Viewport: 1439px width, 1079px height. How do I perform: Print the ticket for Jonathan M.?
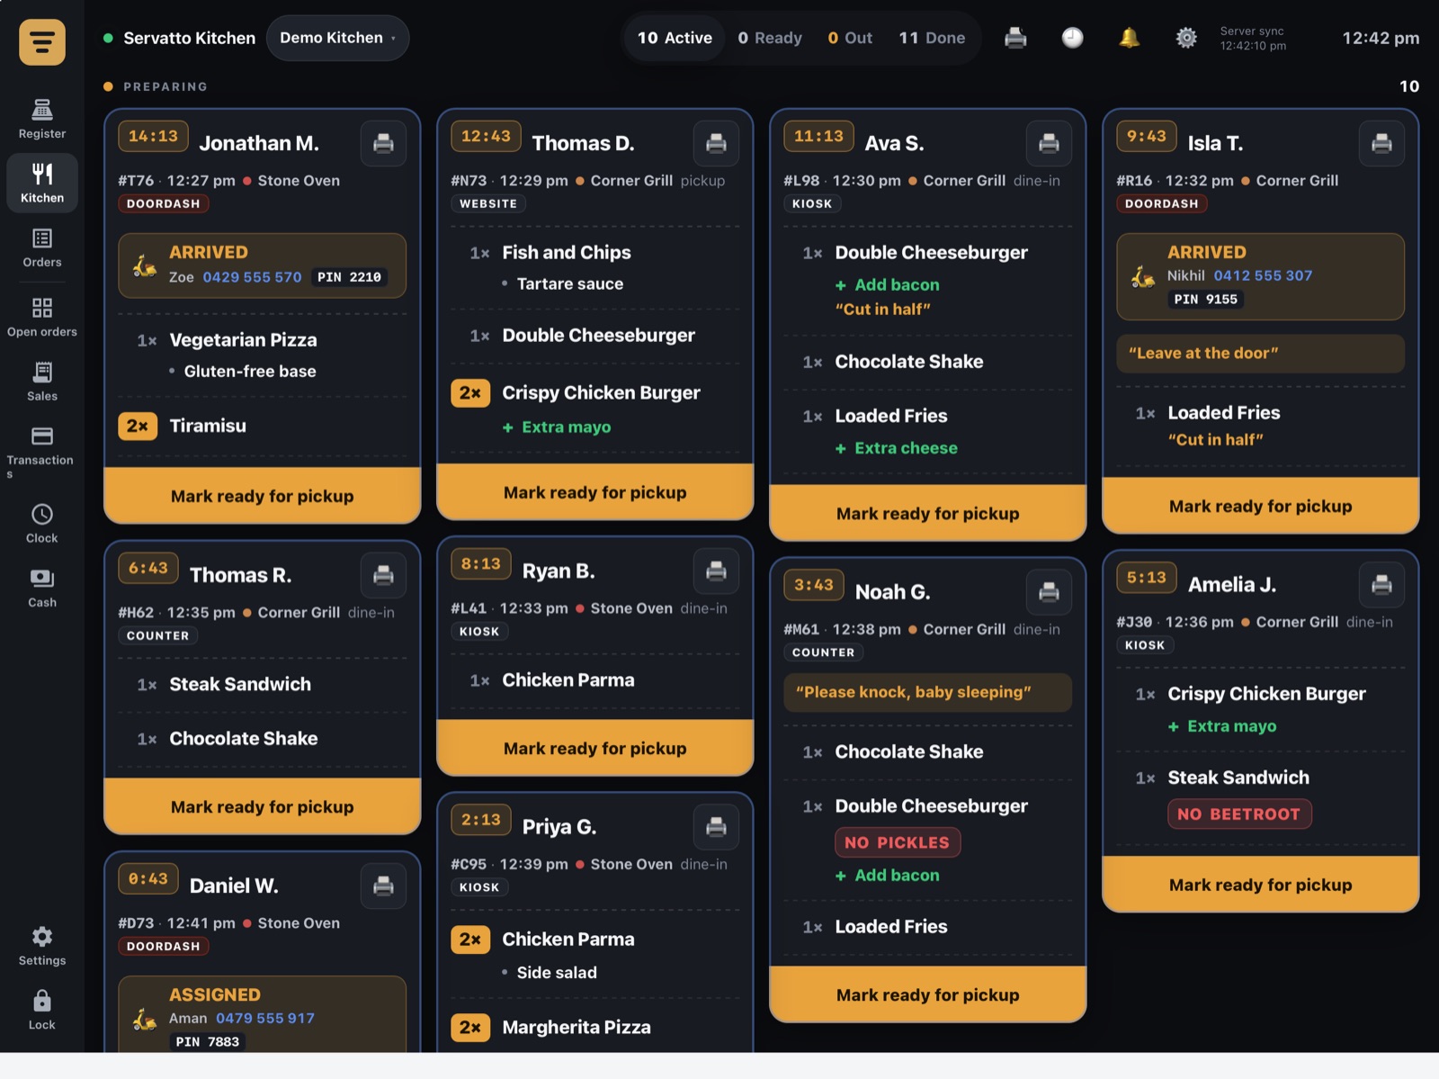pos(383,143)
